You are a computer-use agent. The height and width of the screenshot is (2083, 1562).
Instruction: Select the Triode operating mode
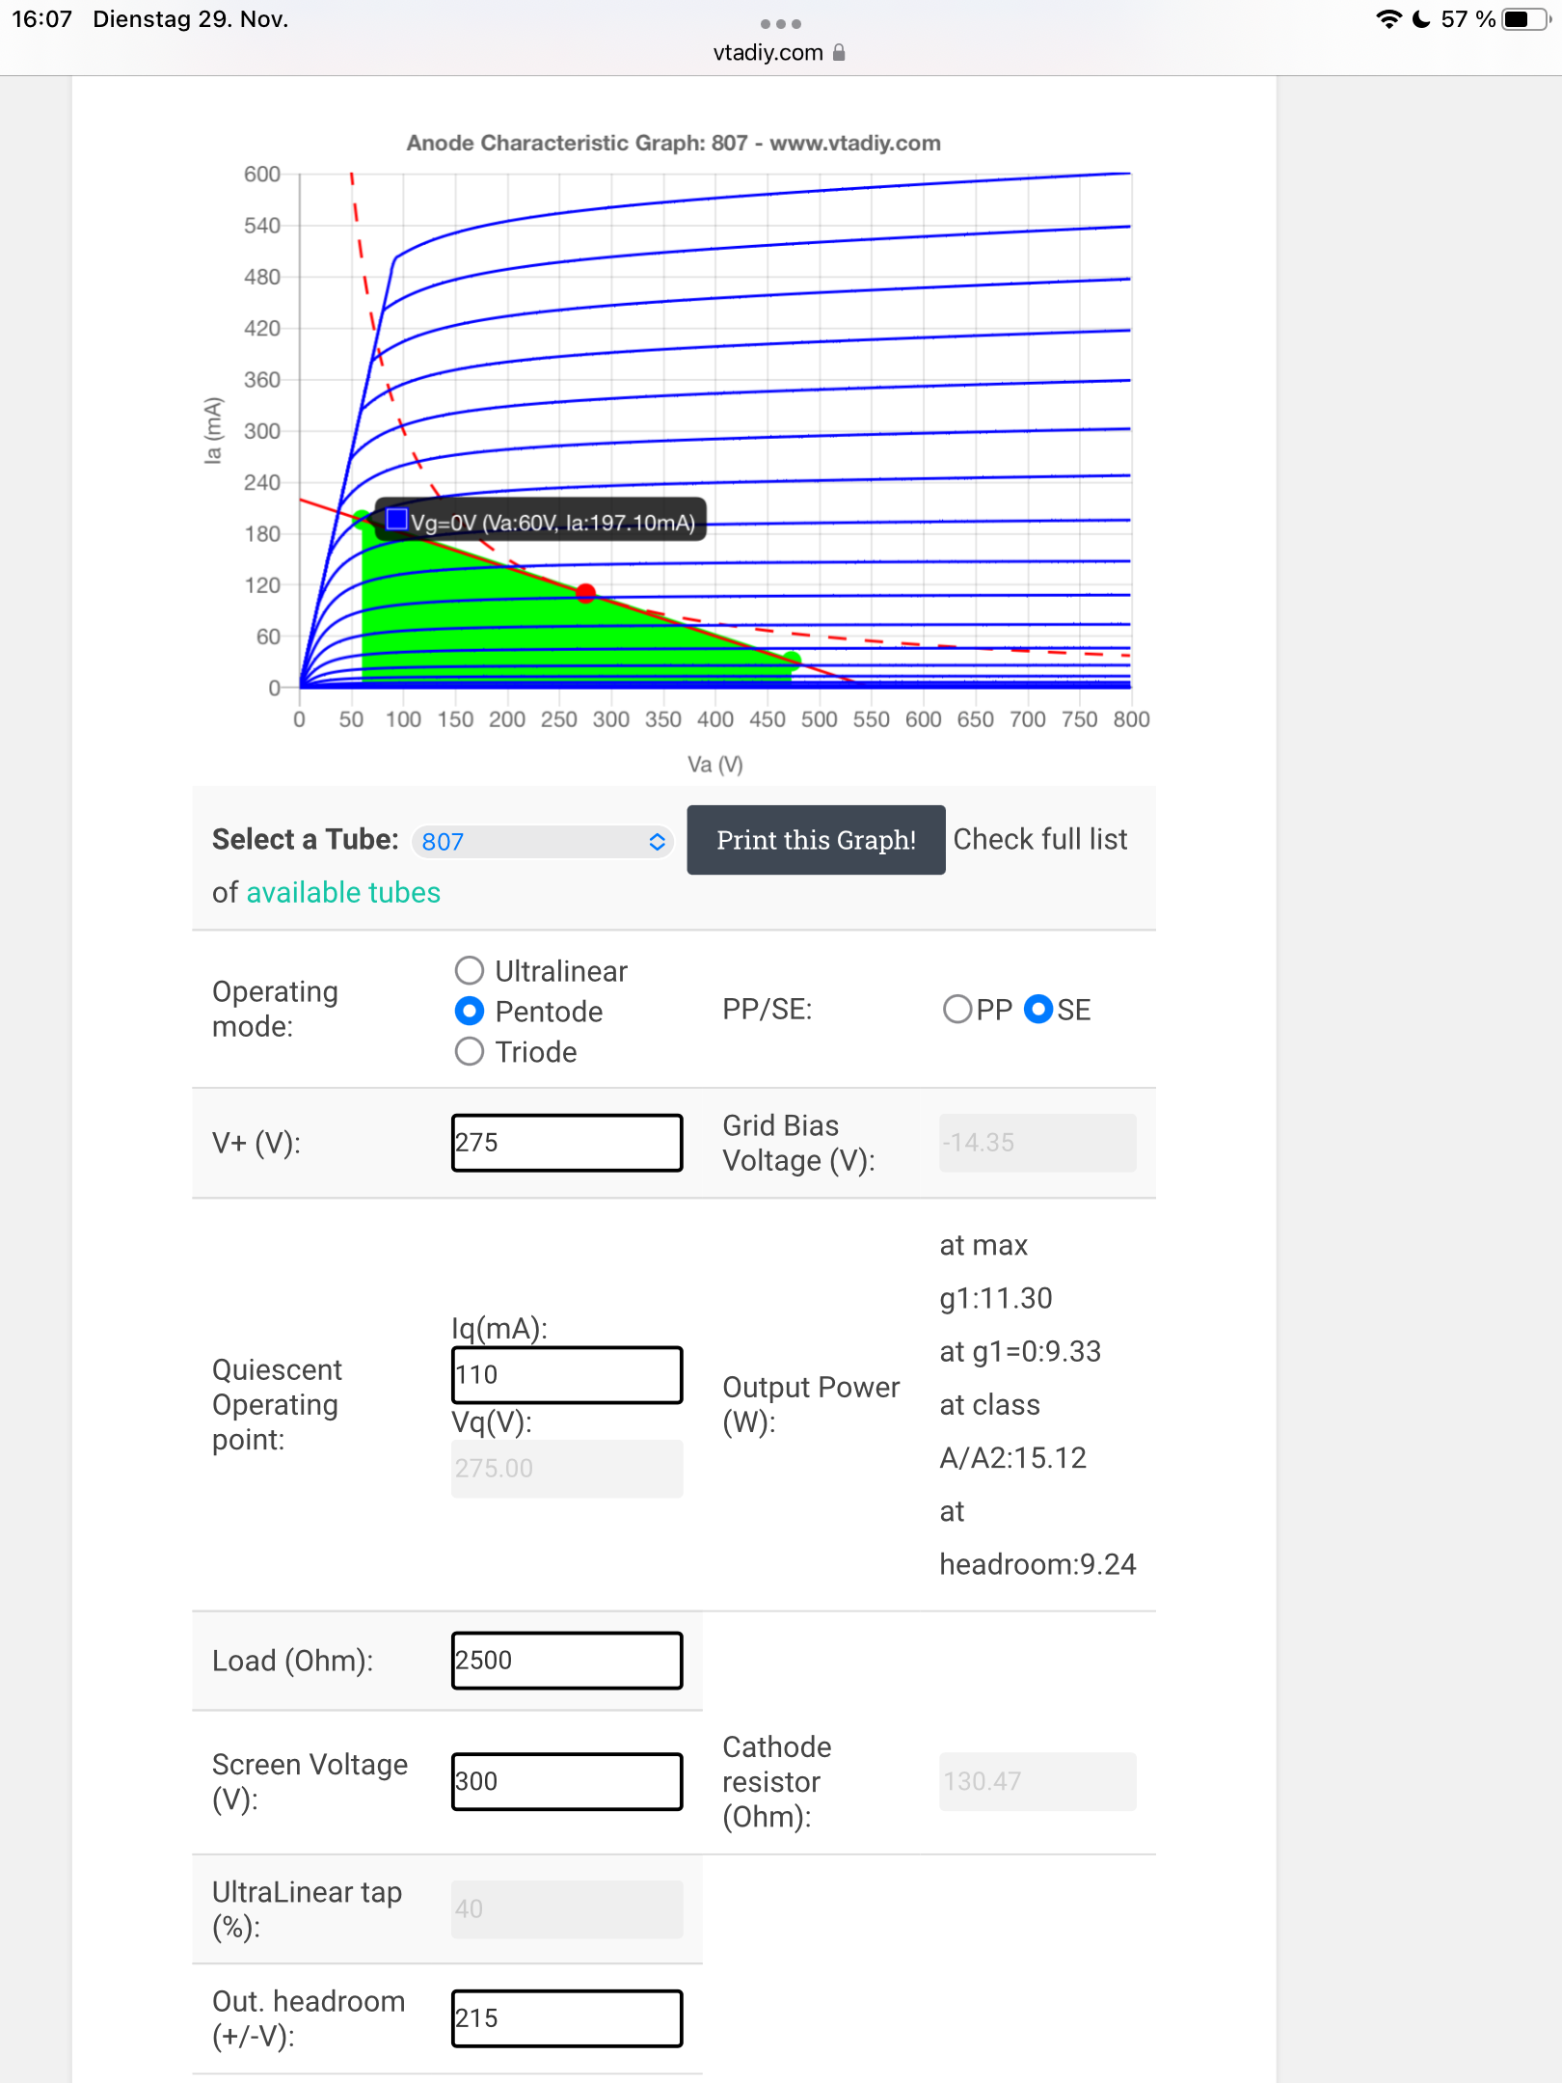pyautogui.click(x=470, y=1051)
